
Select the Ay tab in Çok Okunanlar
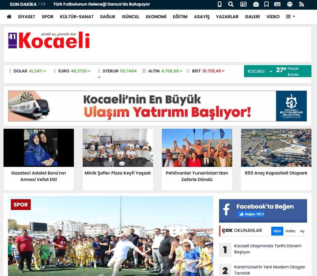302,231
